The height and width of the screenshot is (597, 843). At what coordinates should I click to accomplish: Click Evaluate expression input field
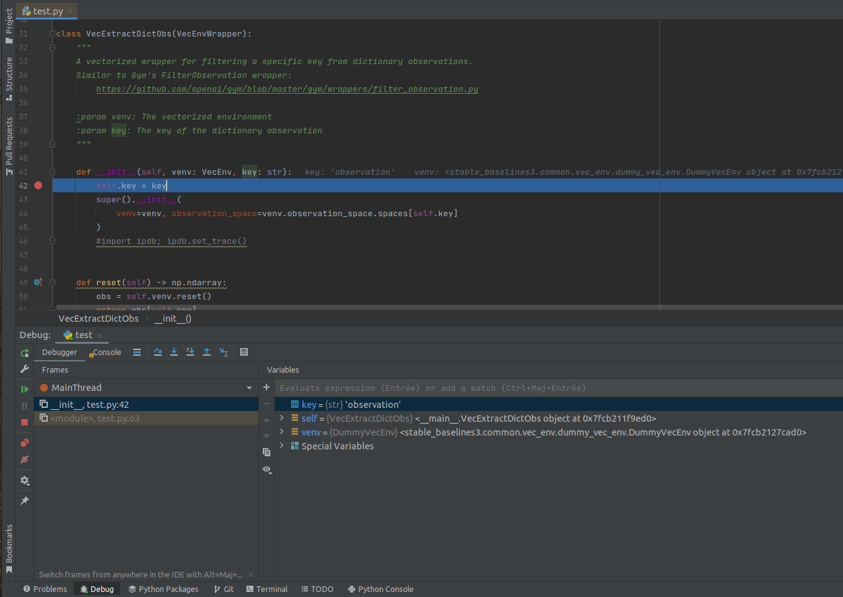click(x=558, y=388)
